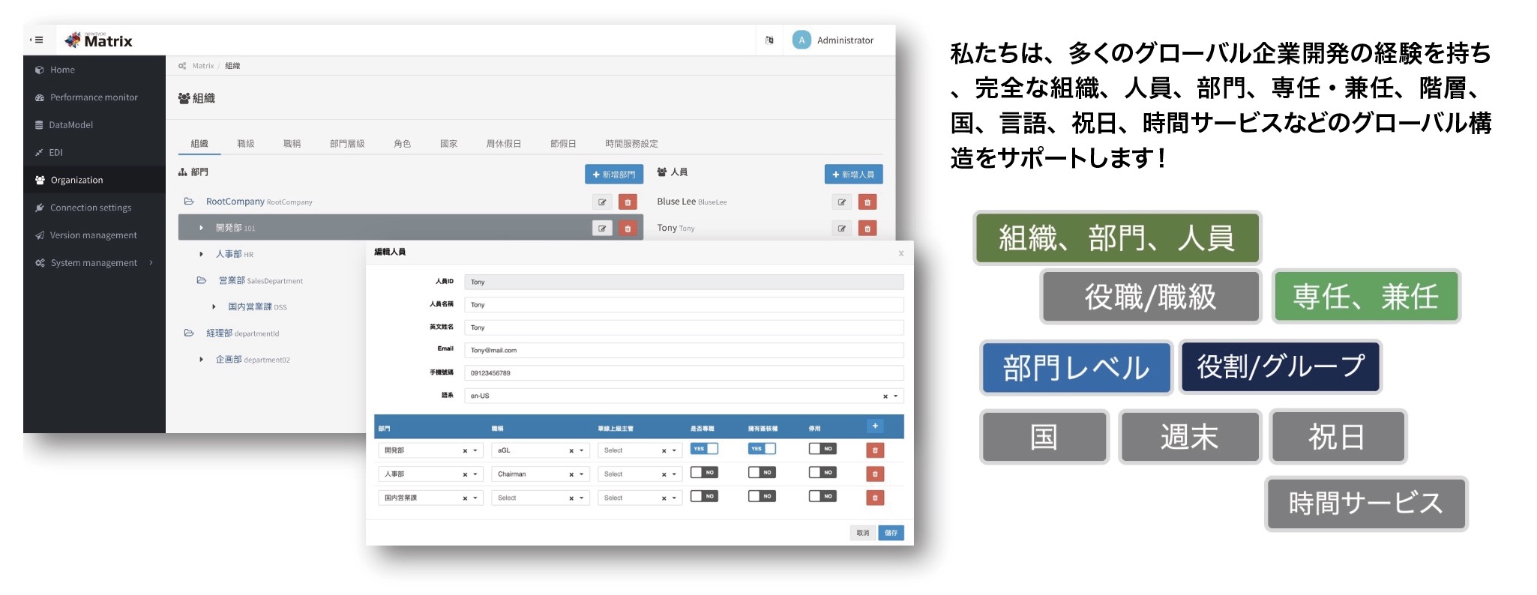
Task: Open the en-US language dropdown
Action: [684, 396]
